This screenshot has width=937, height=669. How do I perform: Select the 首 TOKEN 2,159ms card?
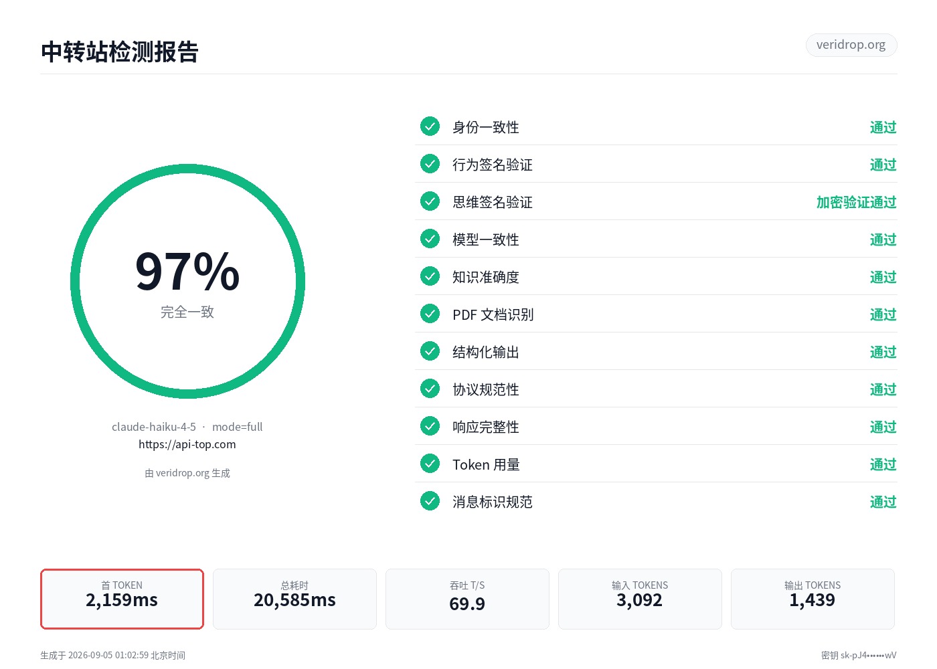click(122, 599)
